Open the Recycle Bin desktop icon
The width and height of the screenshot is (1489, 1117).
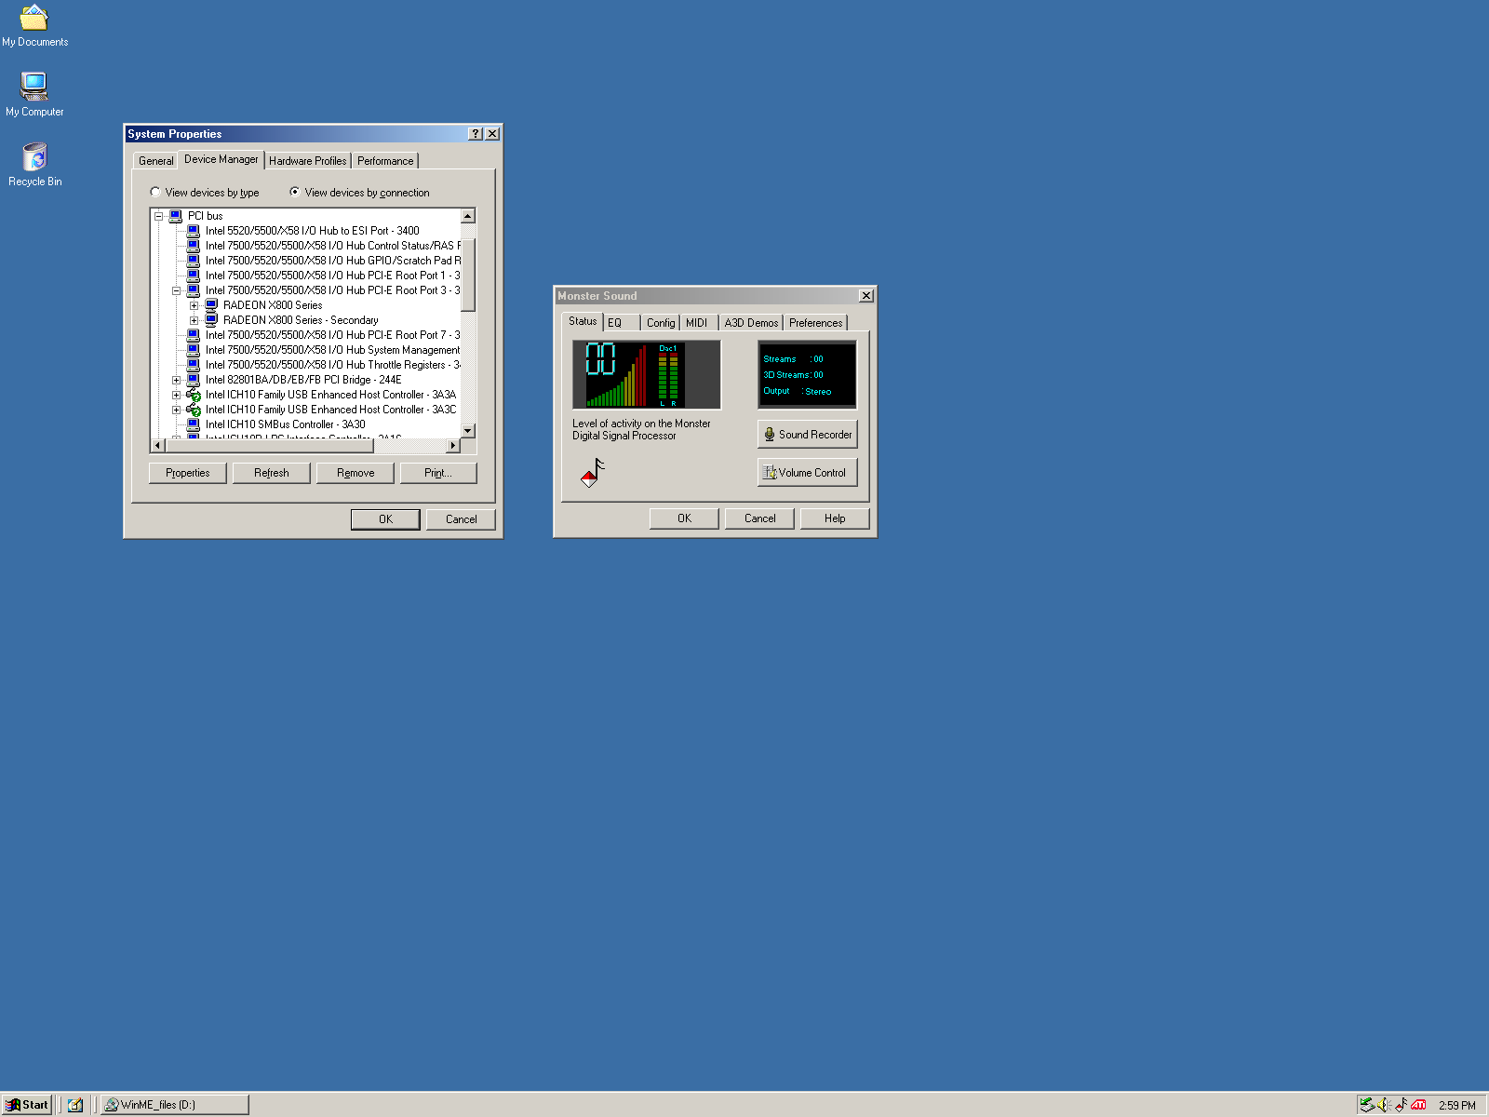[34, 157]
